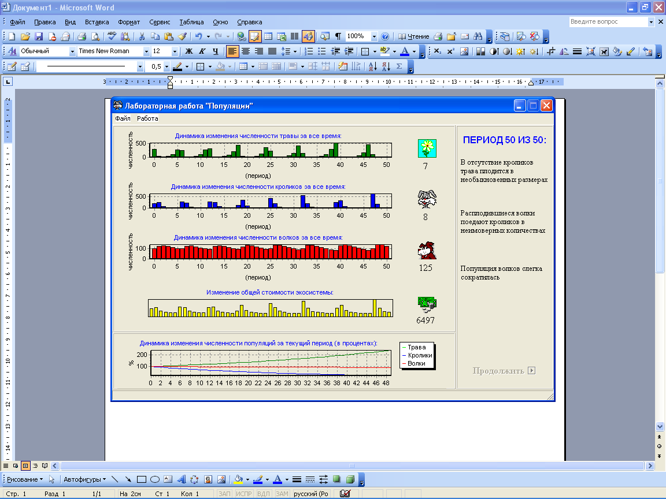
Task: Open Print Preview from the toolbar
Action: (x=95, y=36)
